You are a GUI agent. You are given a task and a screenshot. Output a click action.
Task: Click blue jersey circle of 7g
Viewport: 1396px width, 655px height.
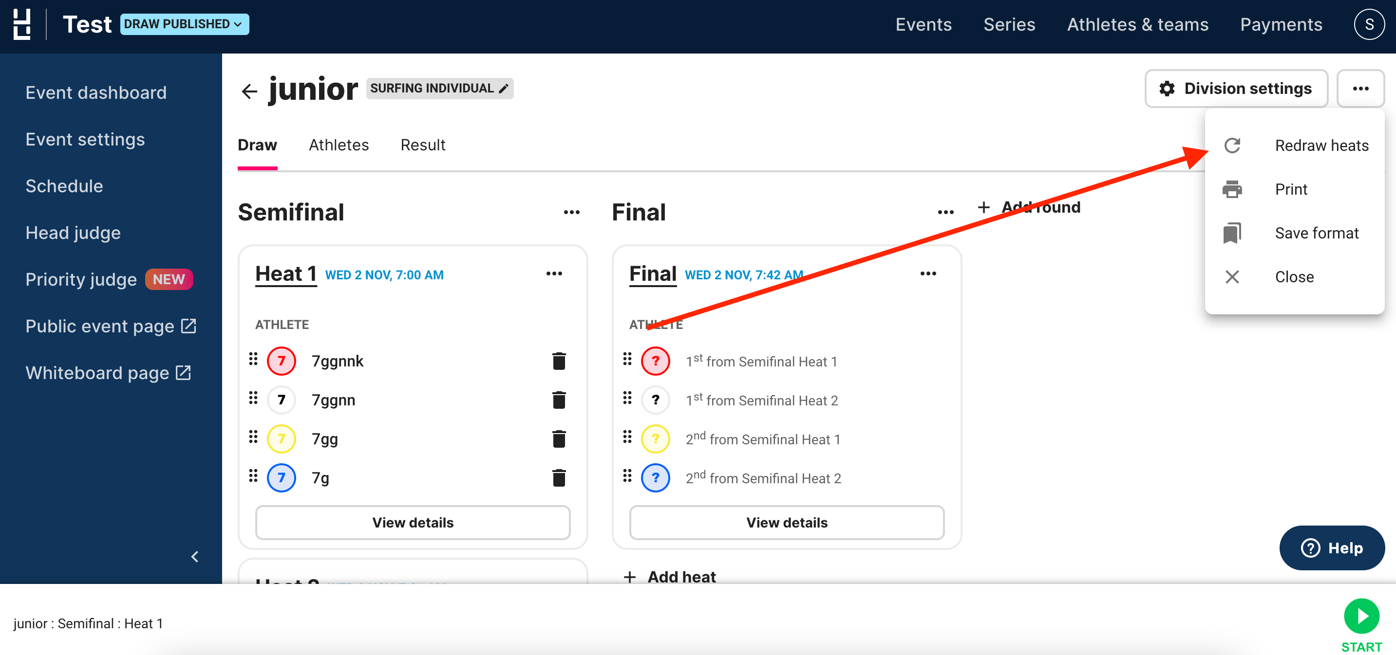281,478
